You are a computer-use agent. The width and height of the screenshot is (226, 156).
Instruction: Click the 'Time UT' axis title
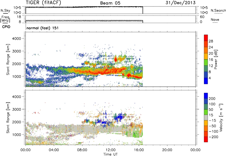(110, 154)
